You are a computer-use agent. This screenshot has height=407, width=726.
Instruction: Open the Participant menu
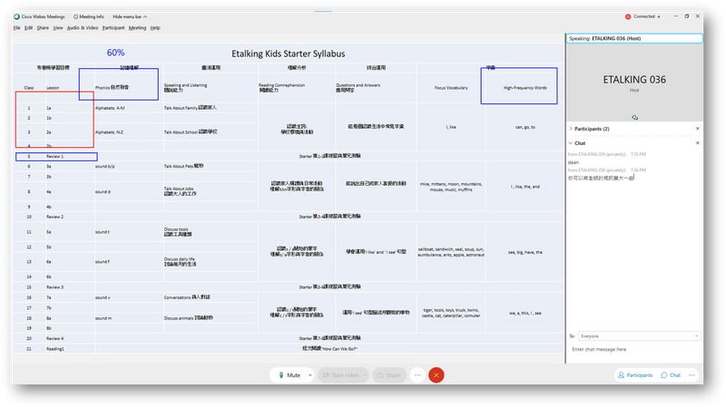click(x=113, y=28)
